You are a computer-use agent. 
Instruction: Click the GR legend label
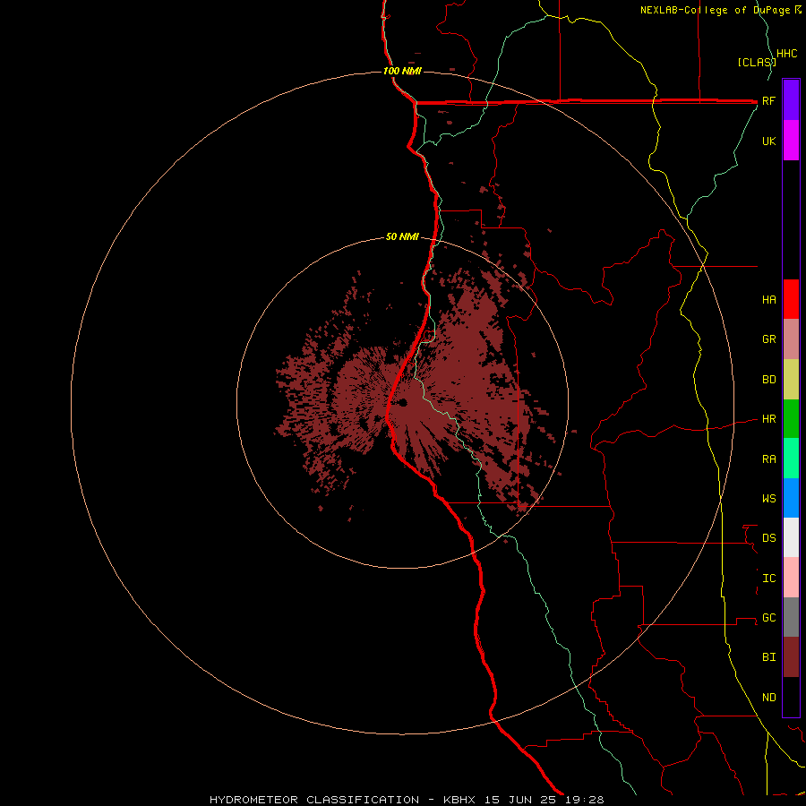click(768, 339)
